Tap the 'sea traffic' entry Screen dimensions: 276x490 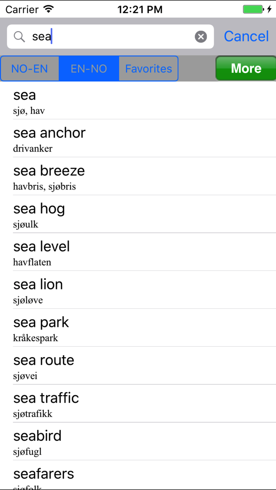(138, 403)
